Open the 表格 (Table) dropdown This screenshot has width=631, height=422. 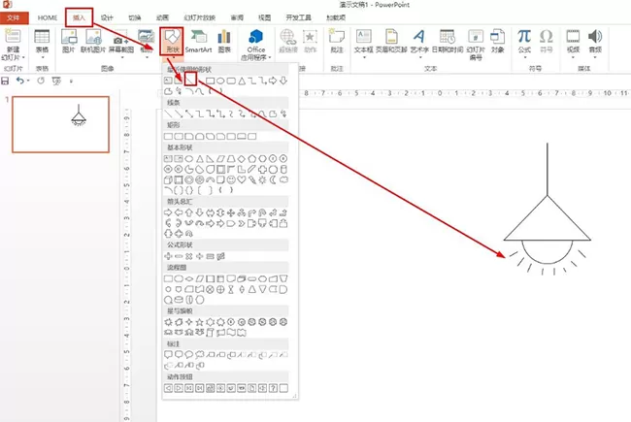click(42, 44)
